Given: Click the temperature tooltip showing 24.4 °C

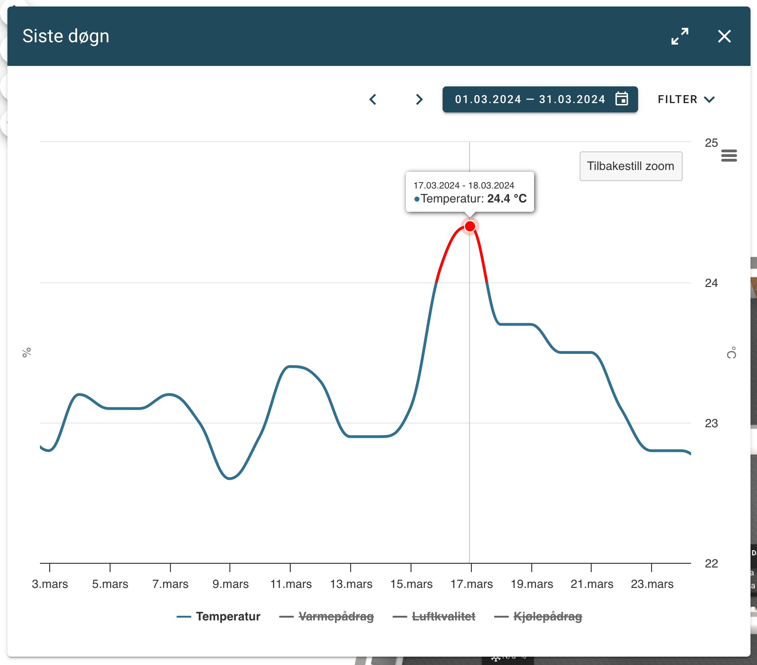Looking at the screenshot, I should 470,192.
